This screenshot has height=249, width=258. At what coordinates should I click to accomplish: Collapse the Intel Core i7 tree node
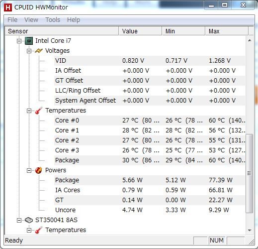19,41
